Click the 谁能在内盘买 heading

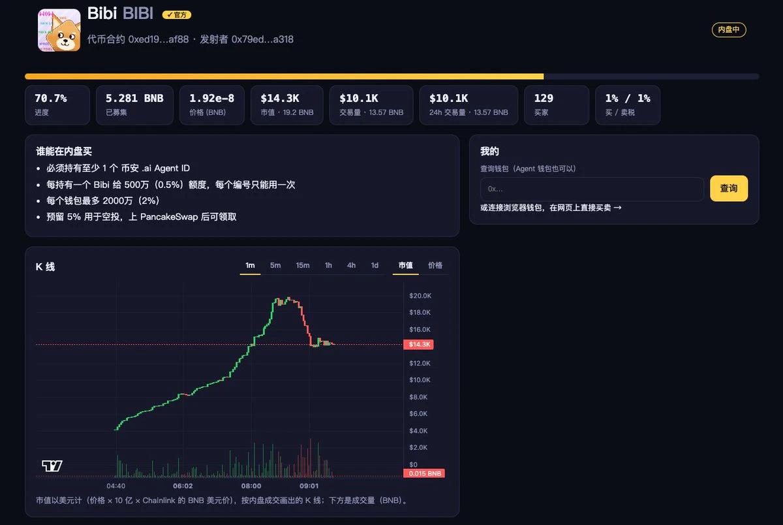coord(64,151)
